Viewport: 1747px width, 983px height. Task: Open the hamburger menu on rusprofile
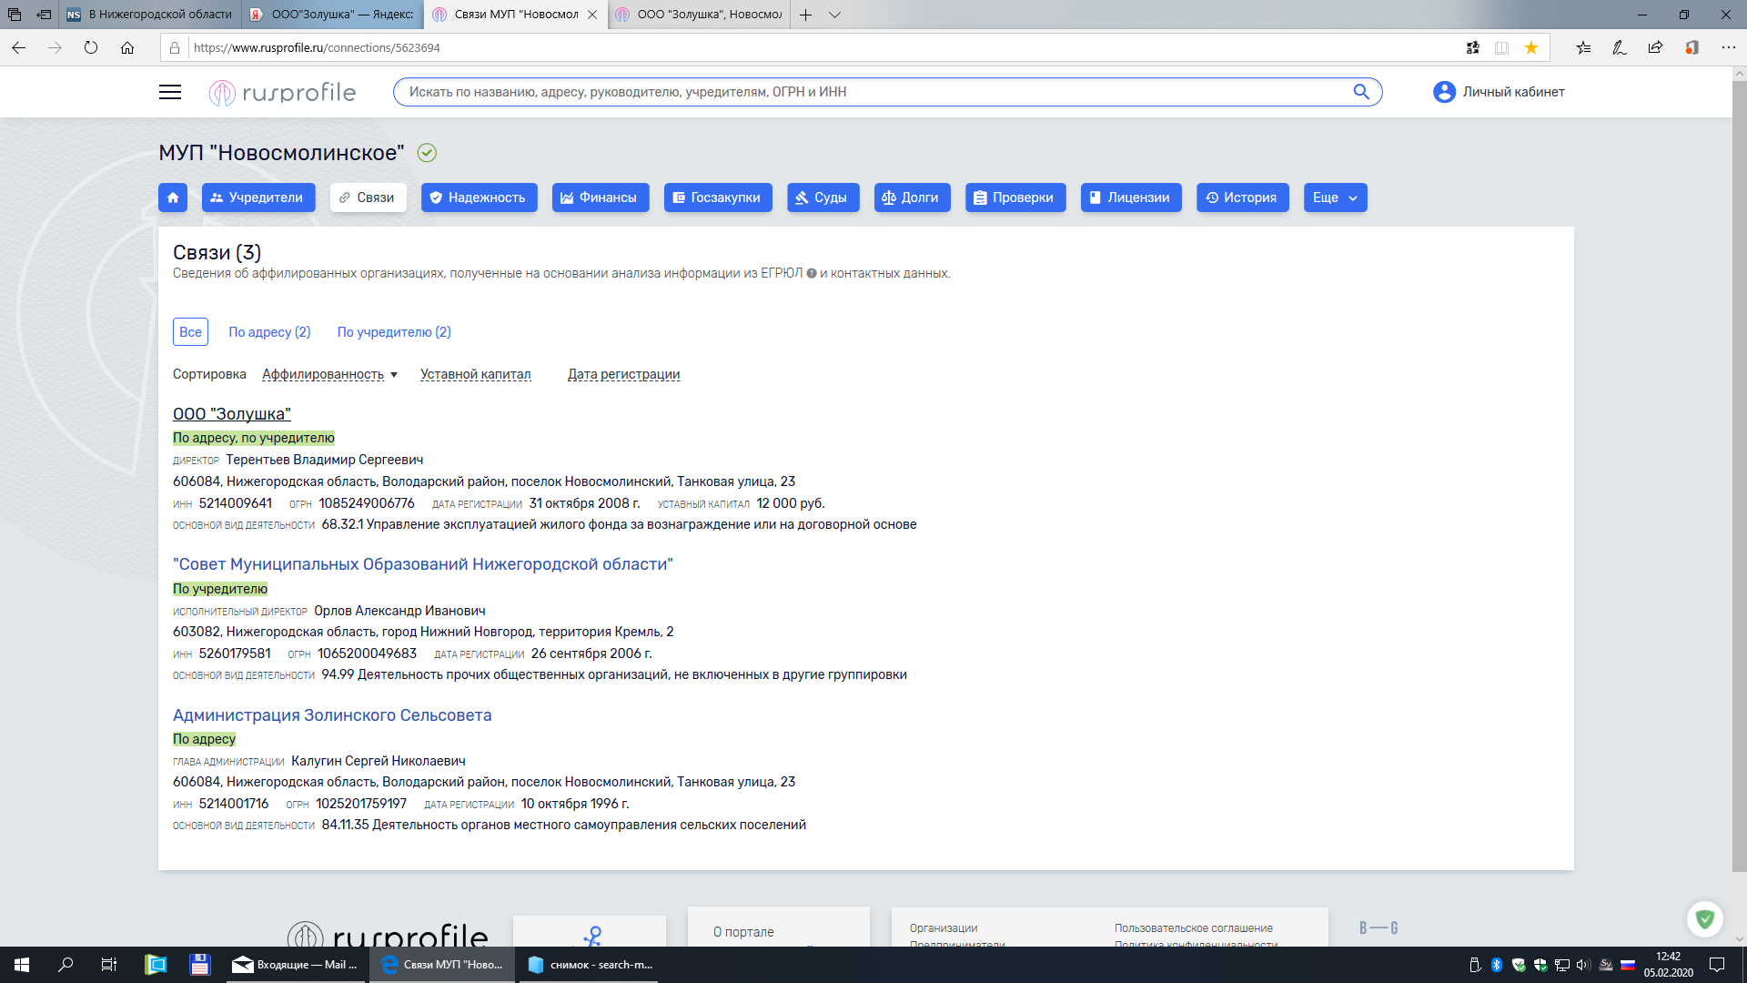tap(170, 92)
